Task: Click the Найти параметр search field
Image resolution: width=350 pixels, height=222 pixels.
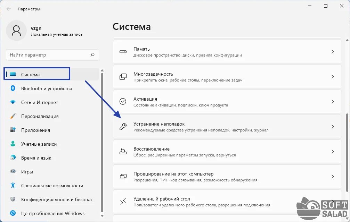Action: [52, 55]
